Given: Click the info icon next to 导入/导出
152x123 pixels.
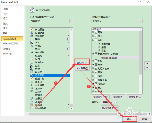Looking at the screenshot, I should pyautogui.click(x=119, y=107).
